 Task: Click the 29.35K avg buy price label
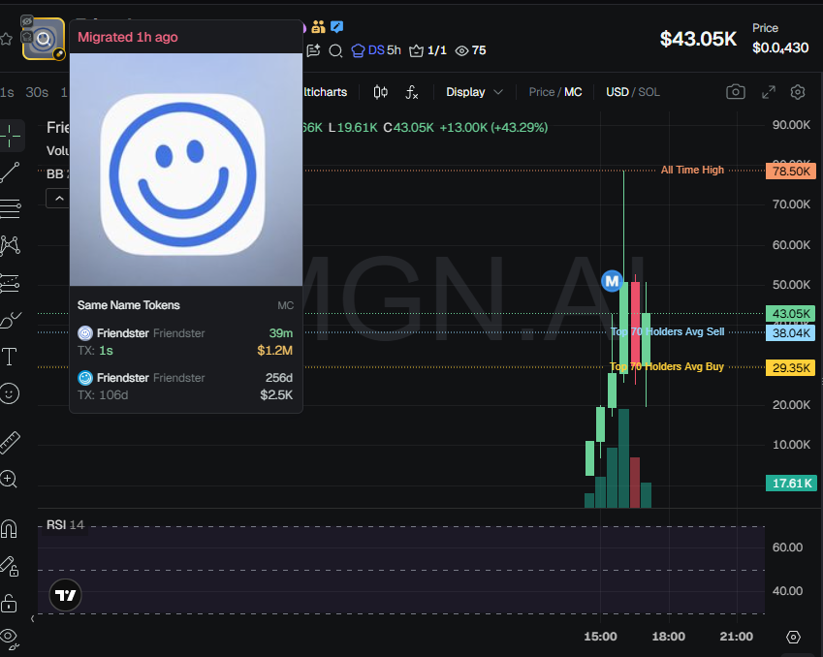(x=790, y=368)
